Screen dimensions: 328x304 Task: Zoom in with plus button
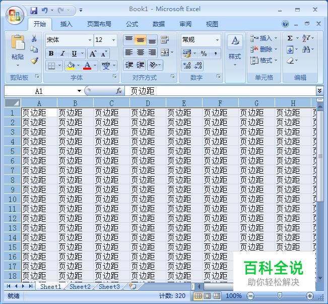(x=309, y=296)
